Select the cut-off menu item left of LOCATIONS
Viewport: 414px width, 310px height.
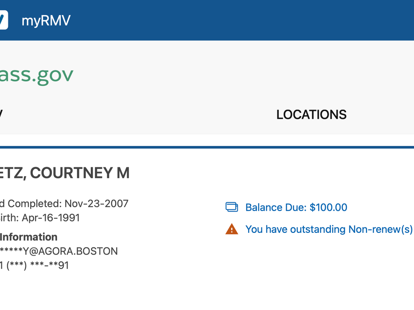coord(1,115)
